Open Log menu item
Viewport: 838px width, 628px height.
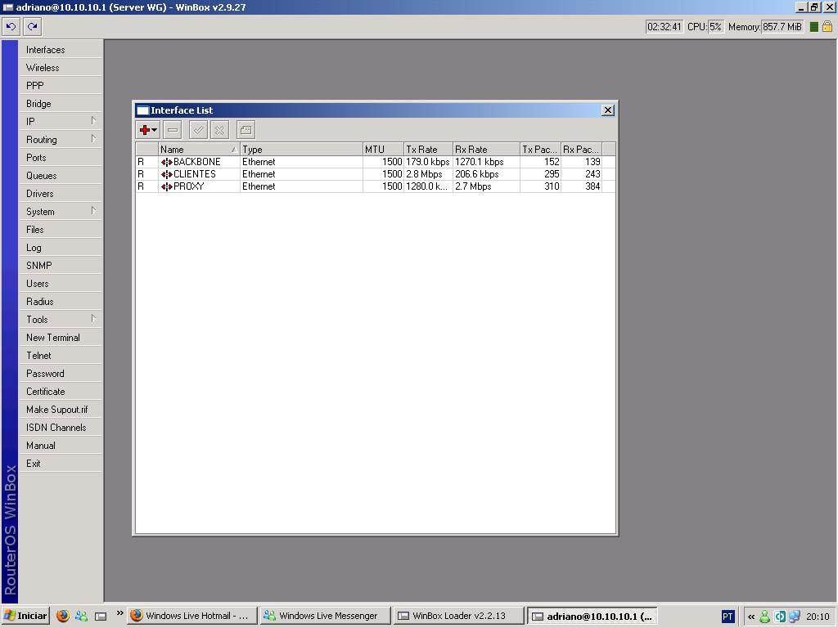pos(61,248)
